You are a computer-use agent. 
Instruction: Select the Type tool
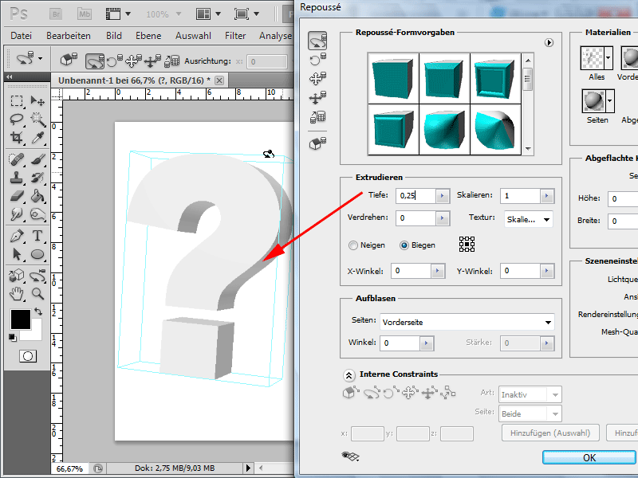[x=37, y=235]
